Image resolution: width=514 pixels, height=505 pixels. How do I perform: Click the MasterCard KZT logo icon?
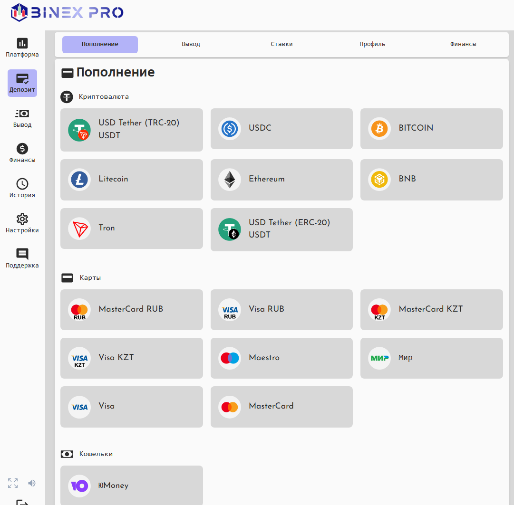tap(379, 310)
